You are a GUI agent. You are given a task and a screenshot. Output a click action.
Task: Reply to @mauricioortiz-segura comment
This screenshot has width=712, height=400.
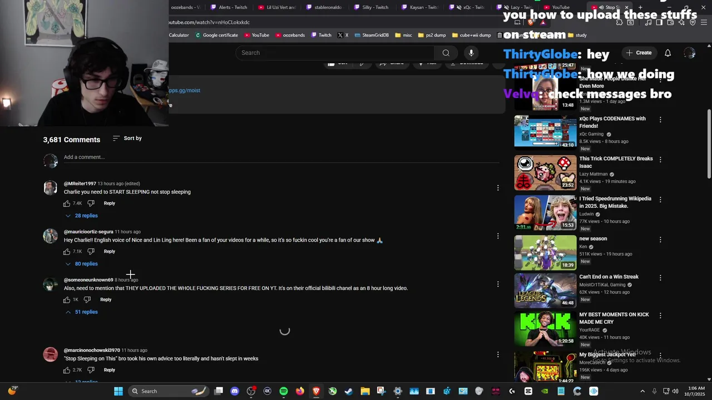point(109,252)
